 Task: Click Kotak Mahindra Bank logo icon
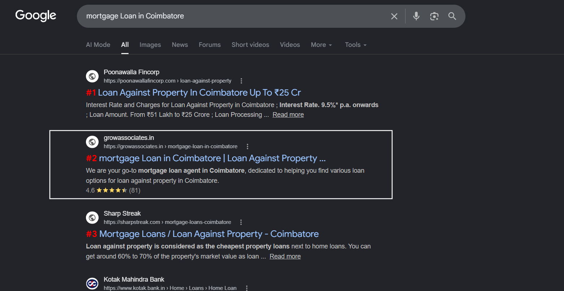point(92,283)
